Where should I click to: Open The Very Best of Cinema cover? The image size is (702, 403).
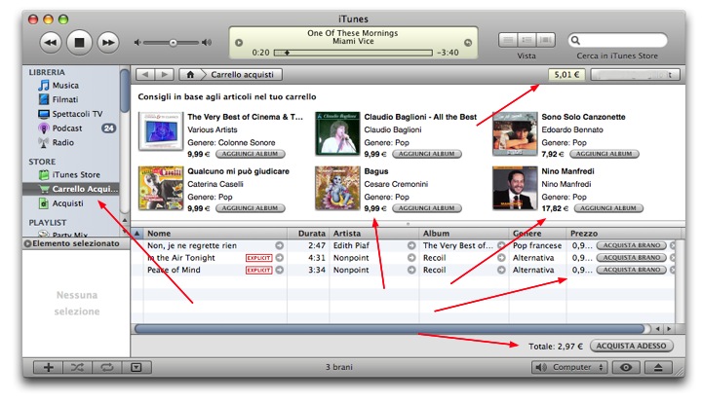[161, 131]
